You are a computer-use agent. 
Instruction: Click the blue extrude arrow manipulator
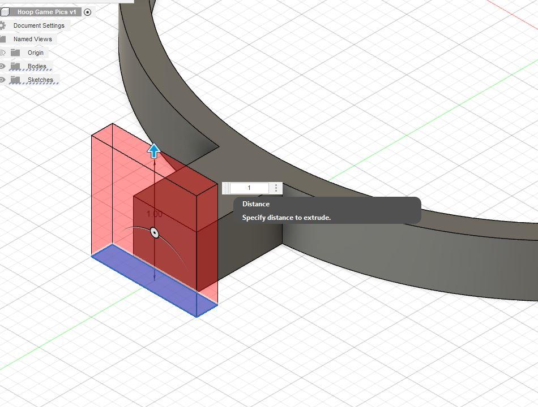153,150
